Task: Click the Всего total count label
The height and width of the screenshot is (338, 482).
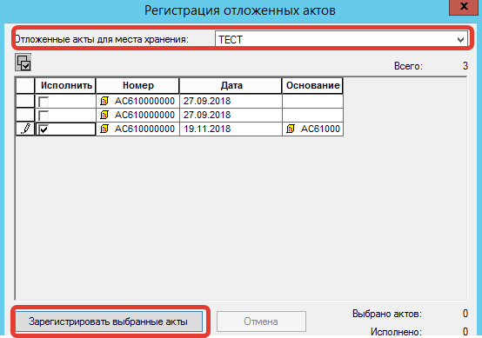Action: pyautogui.click(x=408, y=66)
